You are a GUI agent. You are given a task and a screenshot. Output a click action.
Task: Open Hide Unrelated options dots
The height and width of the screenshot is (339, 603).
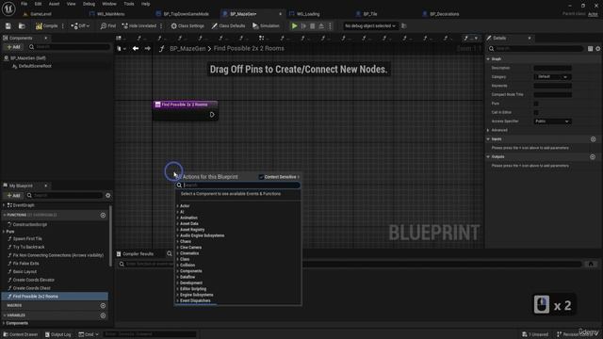(161, 25)
